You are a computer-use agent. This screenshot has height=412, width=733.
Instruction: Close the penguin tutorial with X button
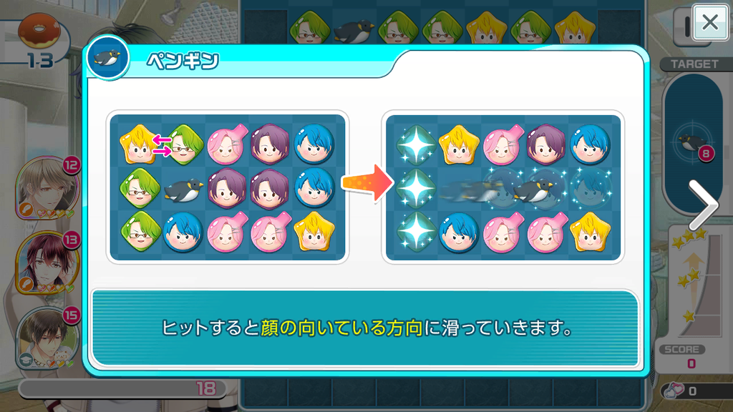pyautogui.click(x=709, y=22)
